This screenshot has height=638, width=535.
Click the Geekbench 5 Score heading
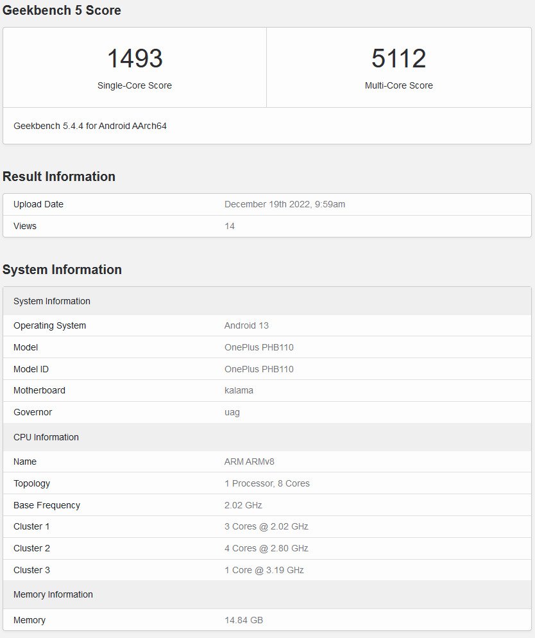point(62,10)
